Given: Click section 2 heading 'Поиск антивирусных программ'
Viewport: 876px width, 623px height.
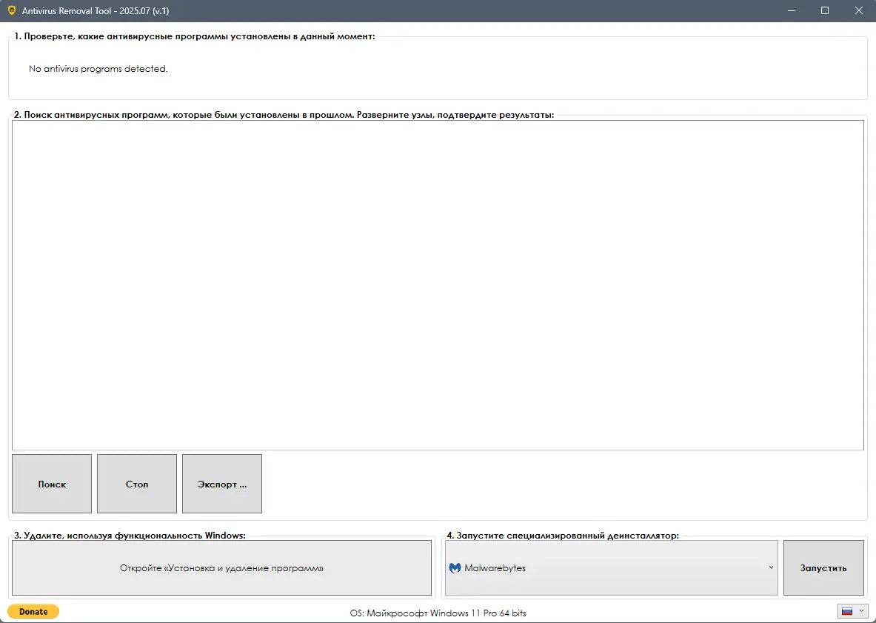Looking at the screenshot, I should pos(284,115).
